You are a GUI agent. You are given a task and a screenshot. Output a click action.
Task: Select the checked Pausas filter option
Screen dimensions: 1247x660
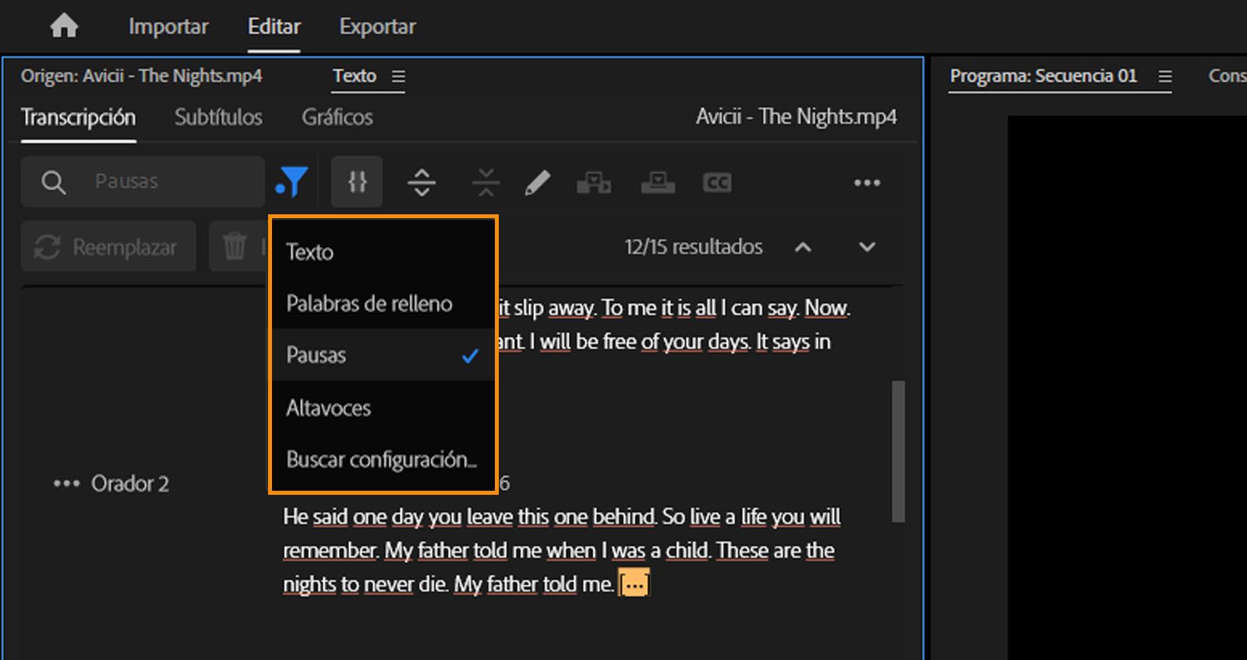(x=382, y=355)
